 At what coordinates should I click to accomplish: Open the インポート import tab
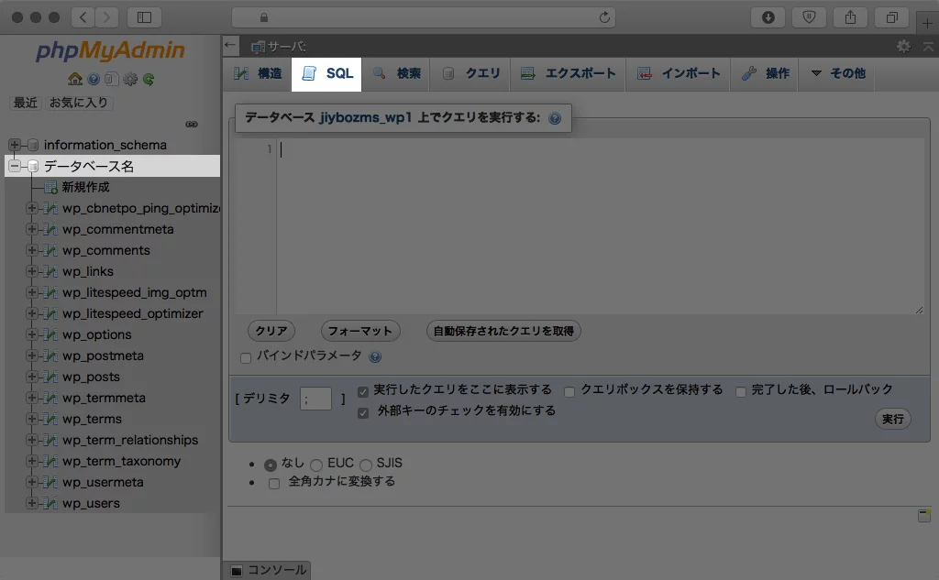click(x=678, y=73)
